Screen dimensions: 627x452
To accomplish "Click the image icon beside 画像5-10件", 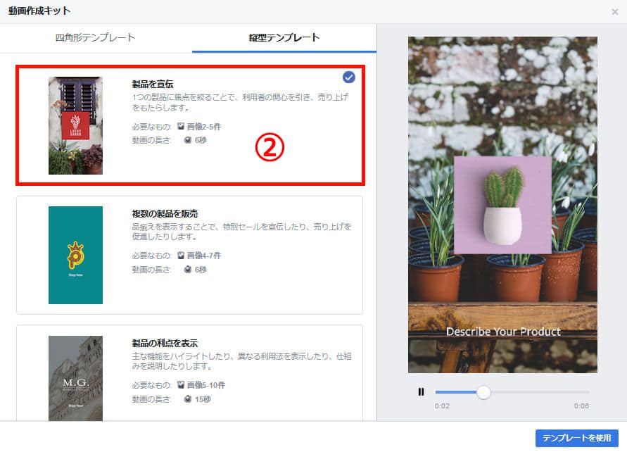I will 181,385.
